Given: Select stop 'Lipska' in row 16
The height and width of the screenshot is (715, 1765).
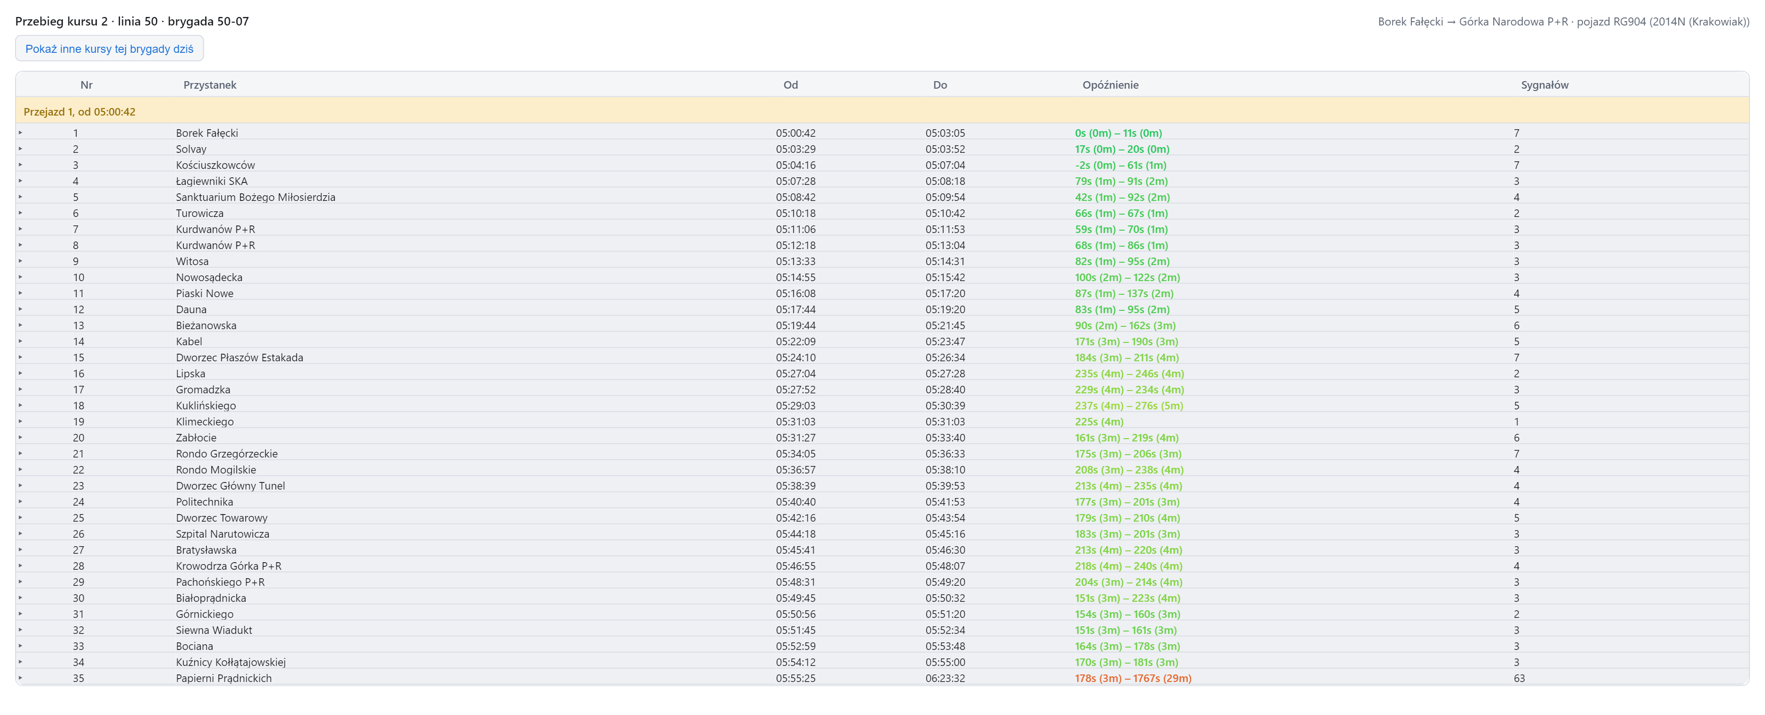Looking at the screenshot, I should (191, 373).
